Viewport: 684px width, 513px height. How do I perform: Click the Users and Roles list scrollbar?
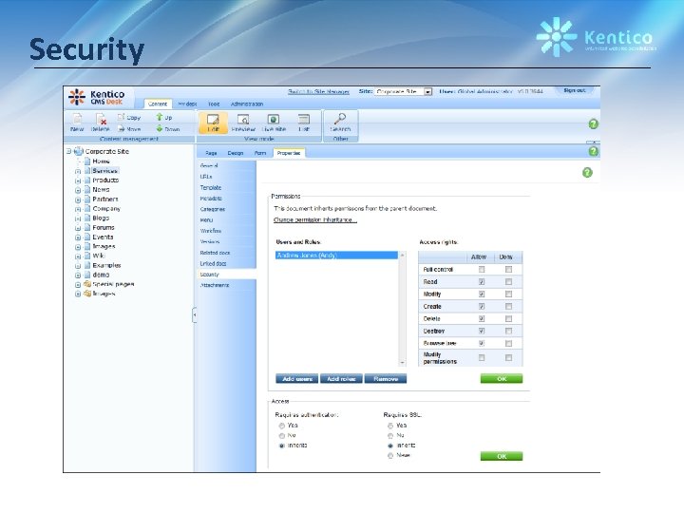(x=402, y=309)
